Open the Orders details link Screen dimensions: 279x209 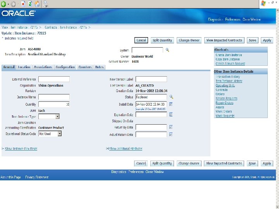[x=220, y=94]
